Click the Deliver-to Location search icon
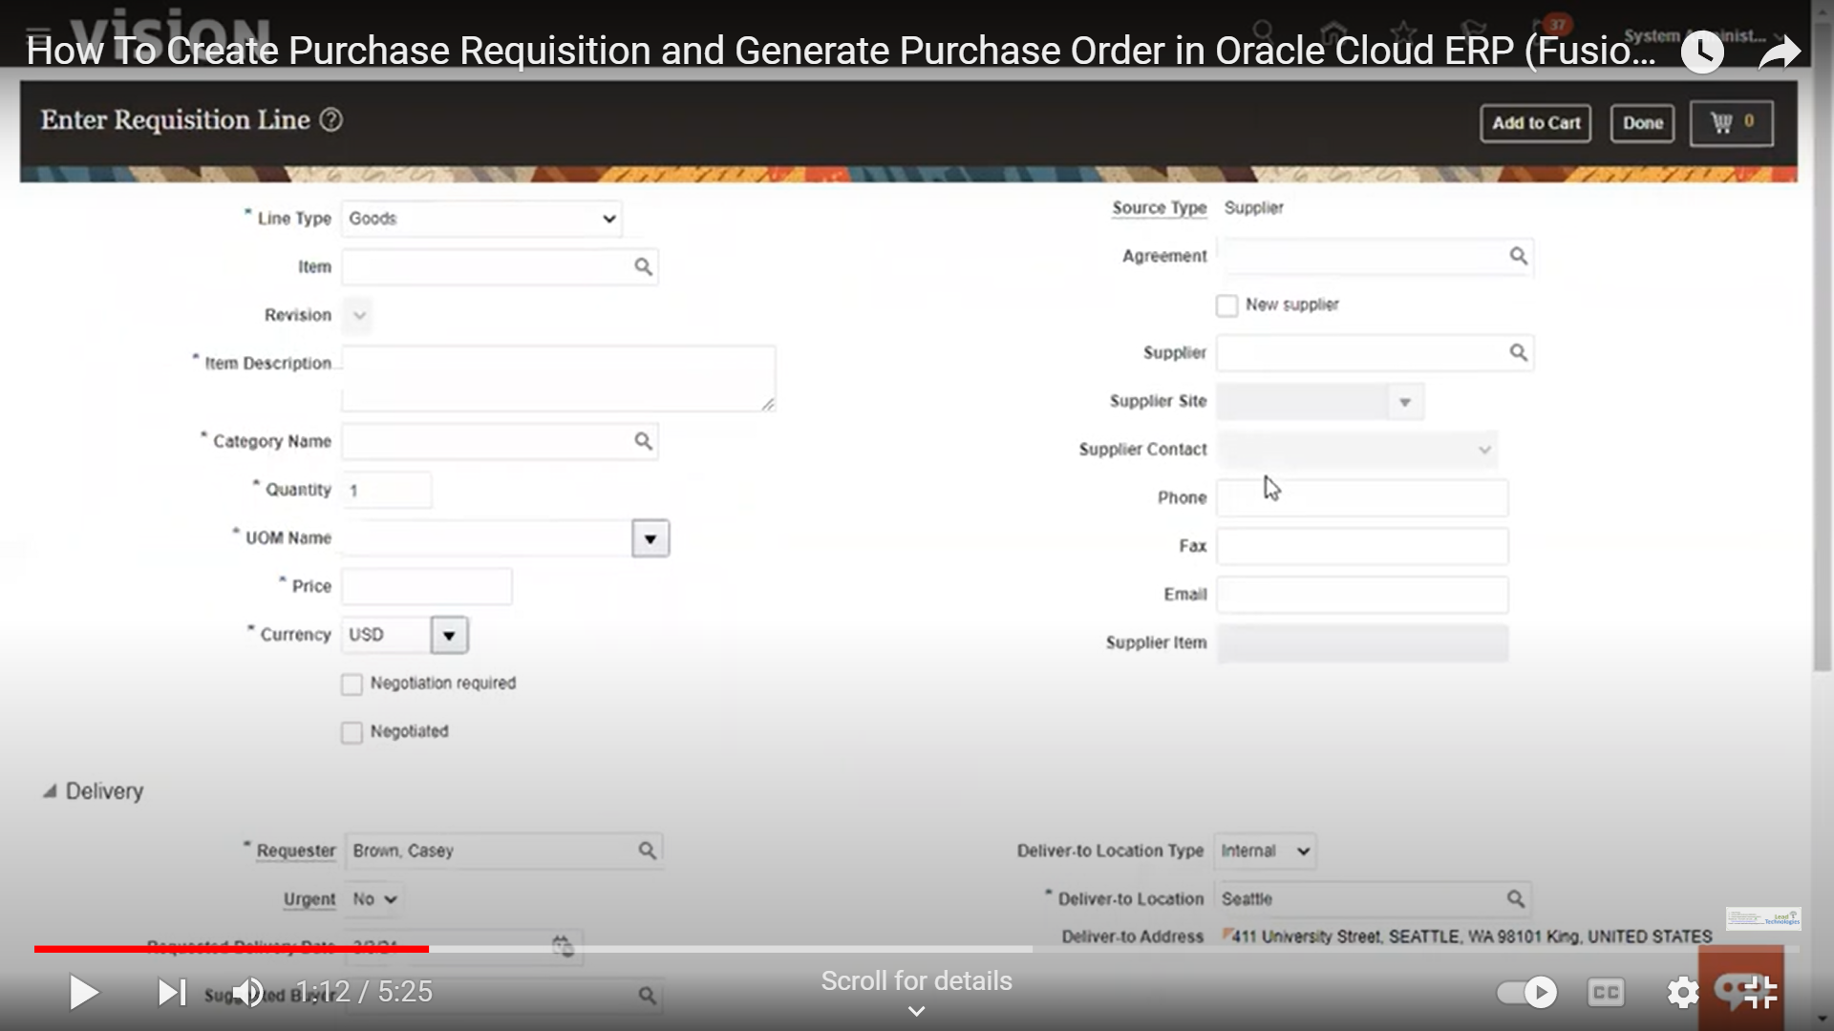This screenshot has height=1031, width=1834. (1515, 899)
